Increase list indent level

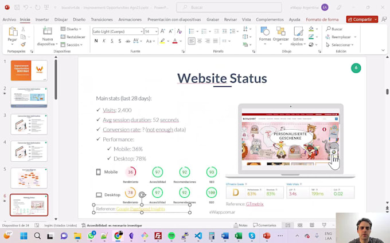point(225,31)
